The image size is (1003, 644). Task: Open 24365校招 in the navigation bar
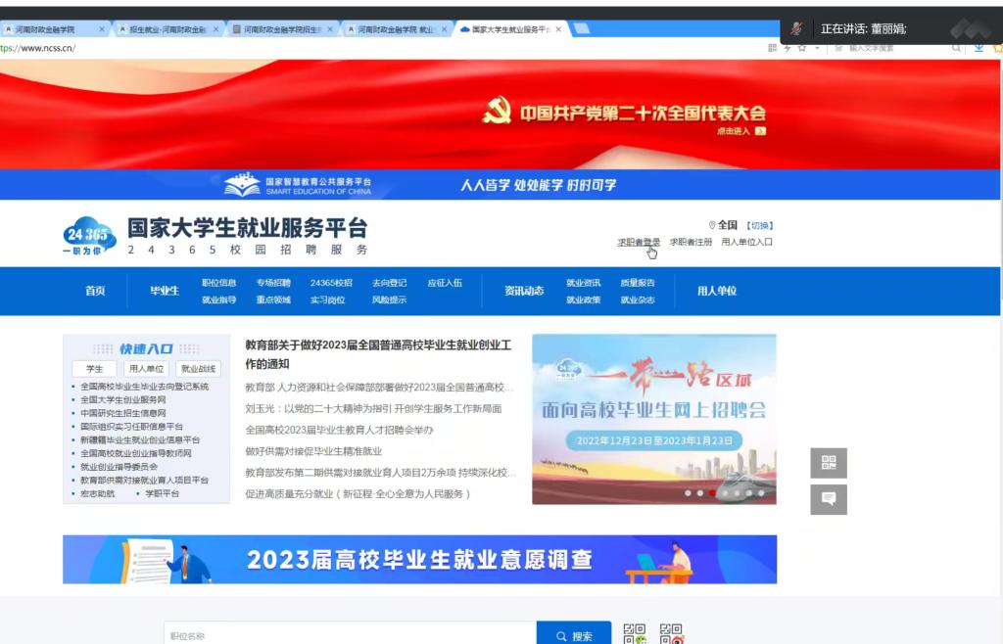point(331,283)
